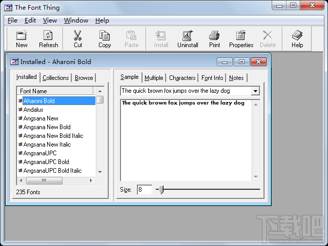Click the Copy toolbar icon
The width and height of the screenshot is (328, 246).
[105, 35]
